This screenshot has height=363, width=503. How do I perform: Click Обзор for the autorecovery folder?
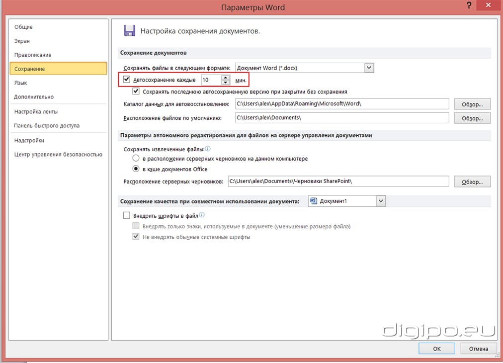pos(472,104)
